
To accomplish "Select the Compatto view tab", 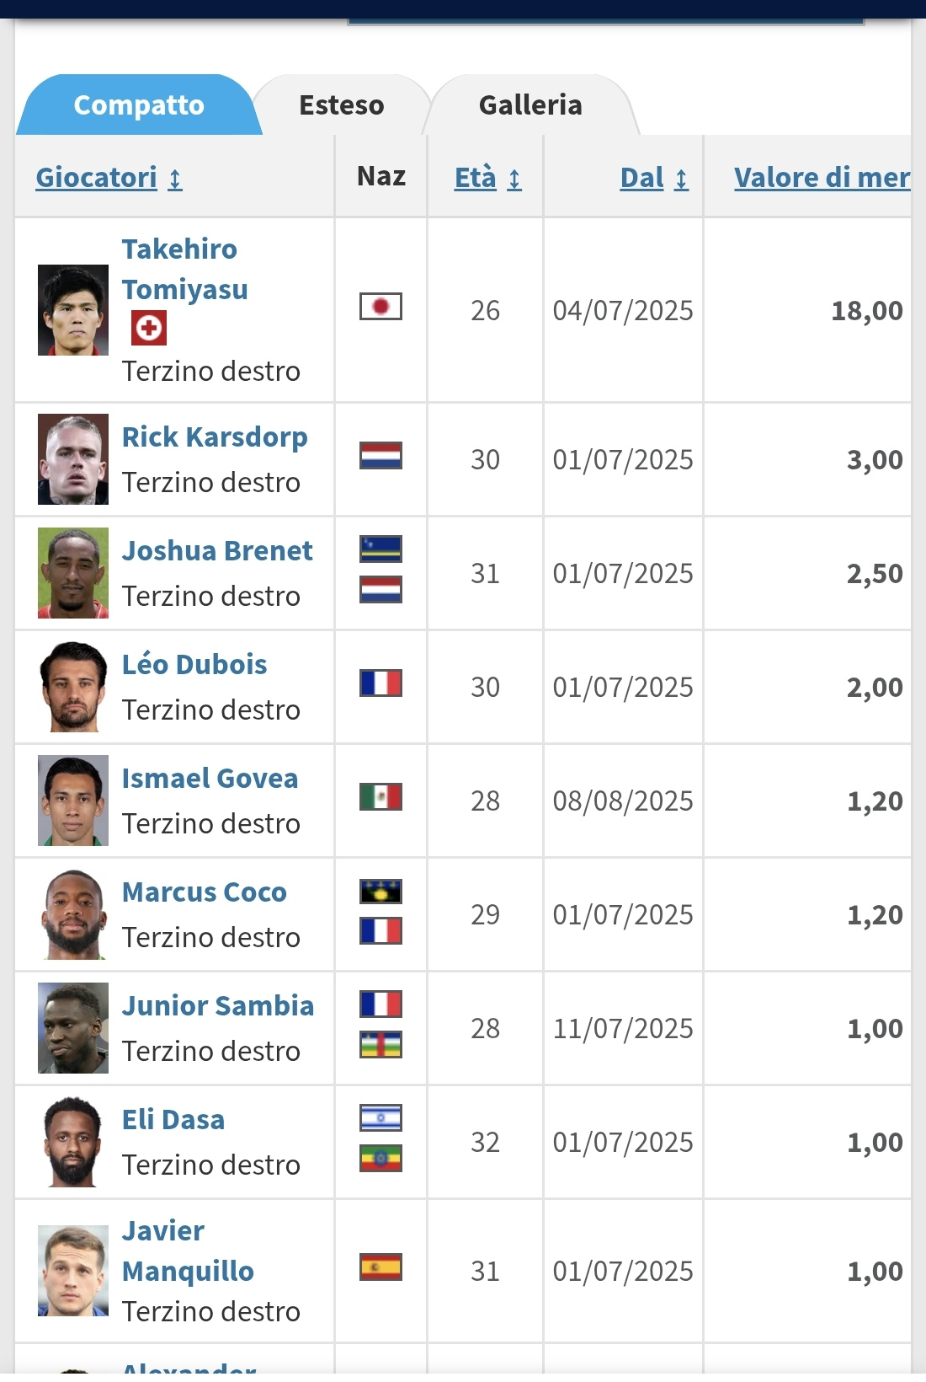I will click(139, 105).
